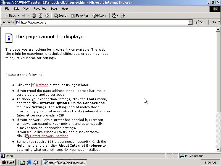The width and height of the screenshot is (221, 166).
Task: Open the Favorites pane from toolbar
Action: pos(80,15)
